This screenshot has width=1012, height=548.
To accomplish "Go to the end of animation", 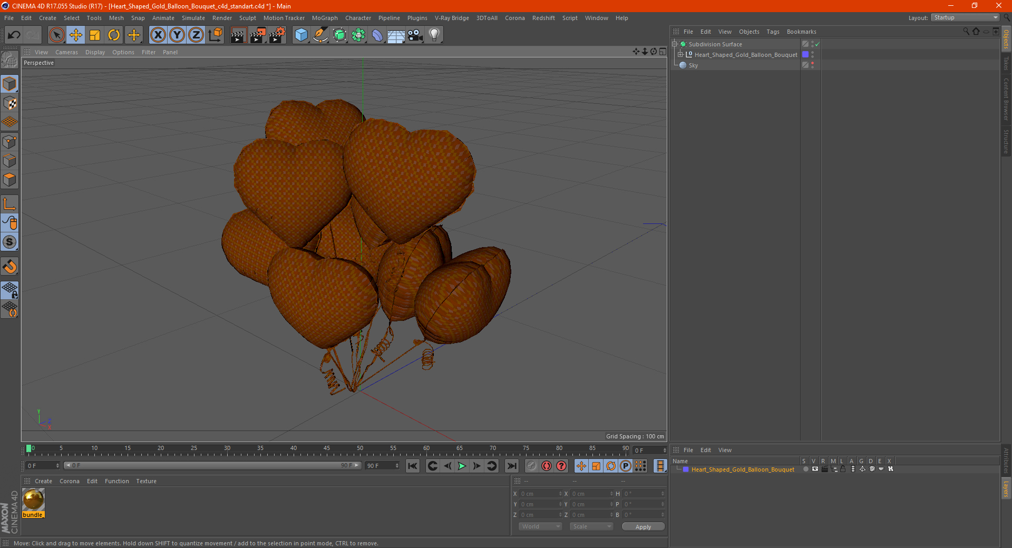I will (512, 466).
